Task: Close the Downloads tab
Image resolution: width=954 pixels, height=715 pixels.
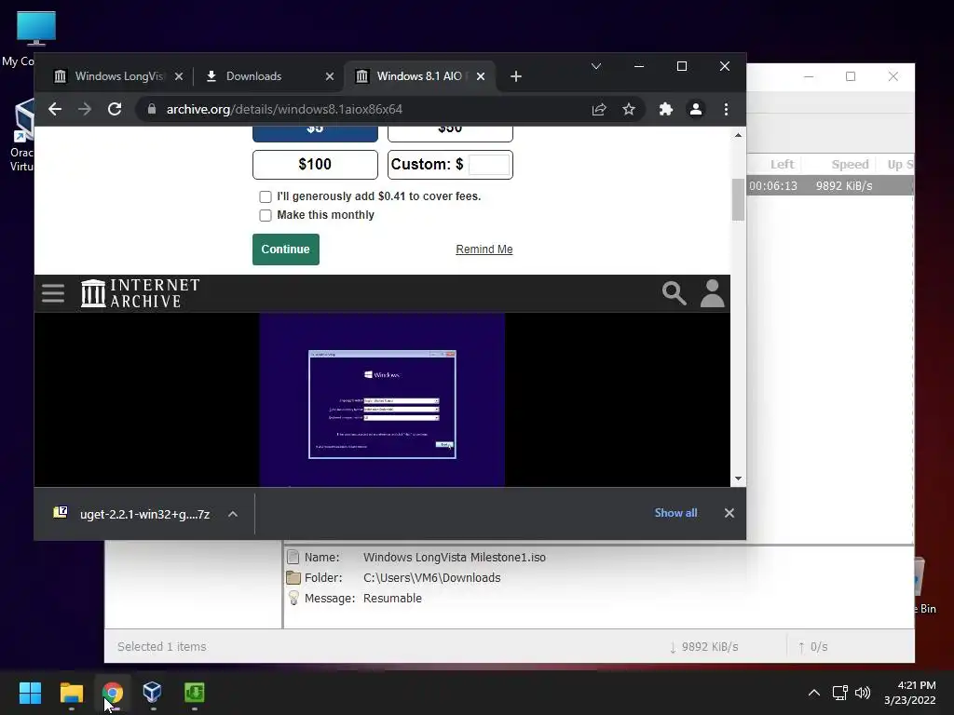Action: 330,76
